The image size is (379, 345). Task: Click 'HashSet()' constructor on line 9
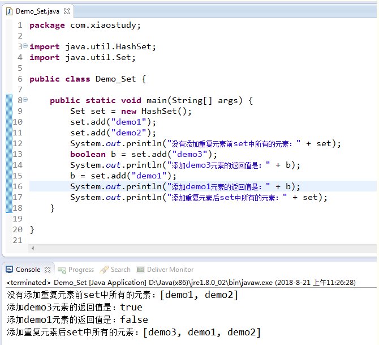tap(164, 111)
